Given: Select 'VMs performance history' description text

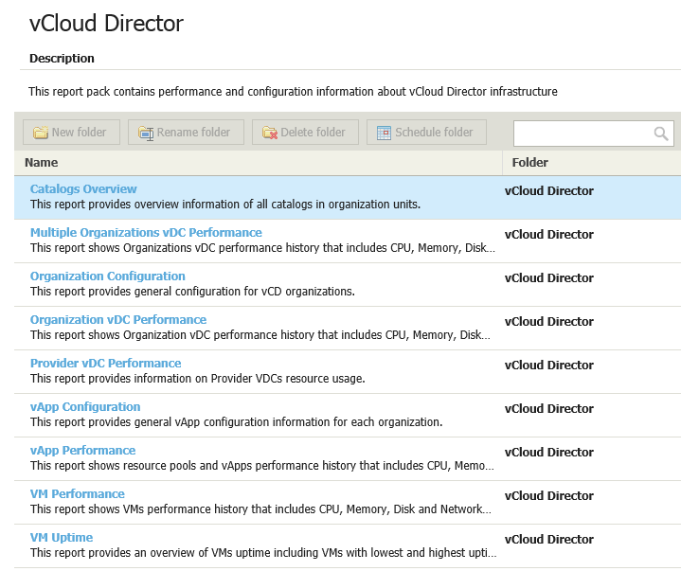Looking at the screenshot, I should (x=260, y=509).
